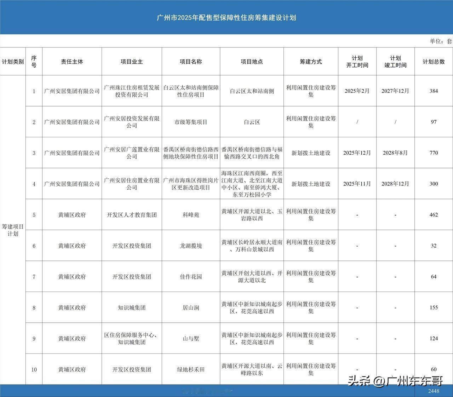Viewport: 453px width, 397px height.
Task: Click 新划拨土地建设 in the 300 row
Action: pyautogui.click(x=311, y=184)
